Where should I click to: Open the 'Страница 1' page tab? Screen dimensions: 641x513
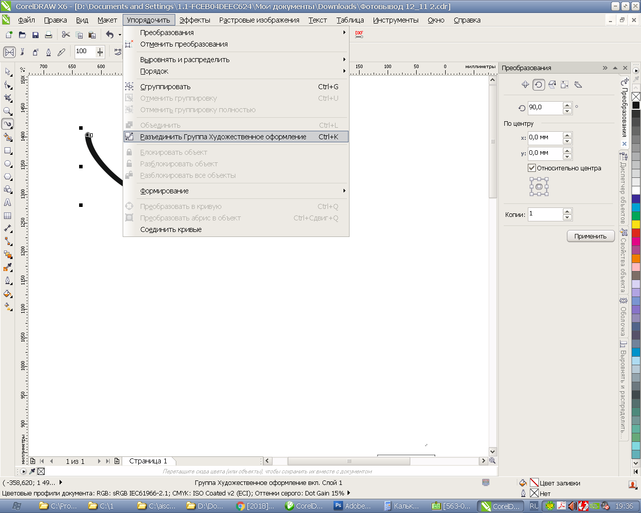(x=148, y=461)
